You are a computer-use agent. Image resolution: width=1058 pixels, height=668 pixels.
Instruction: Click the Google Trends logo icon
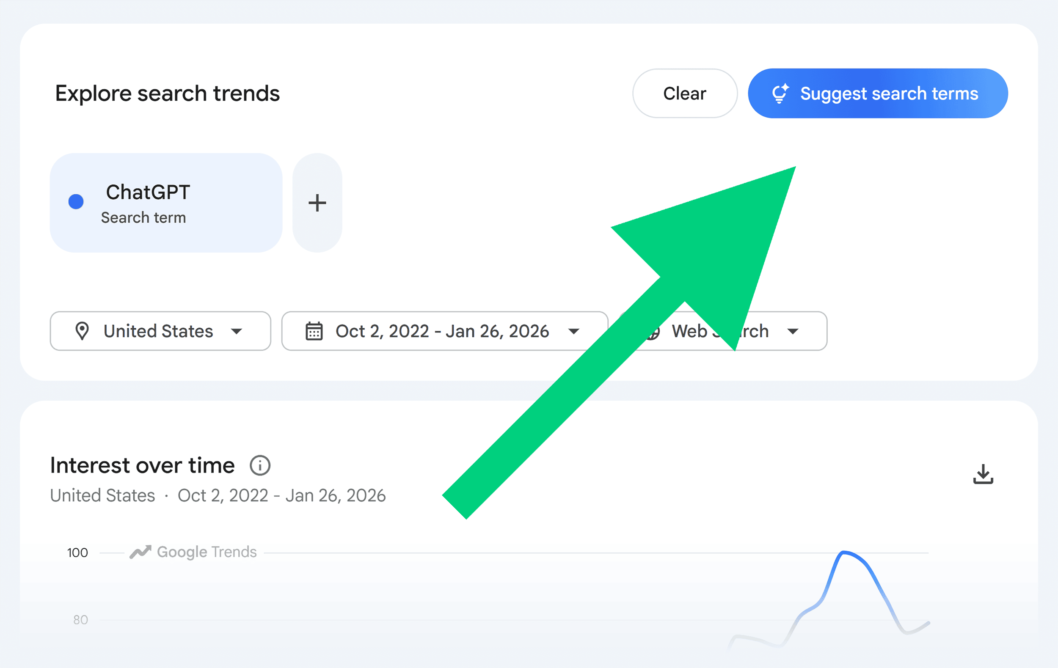click(x=140, y=552)
